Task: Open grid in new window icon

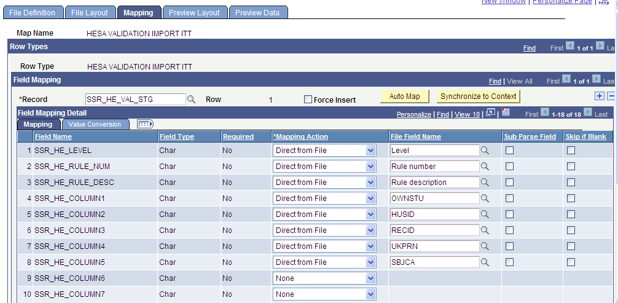Action: coord(490,113)
